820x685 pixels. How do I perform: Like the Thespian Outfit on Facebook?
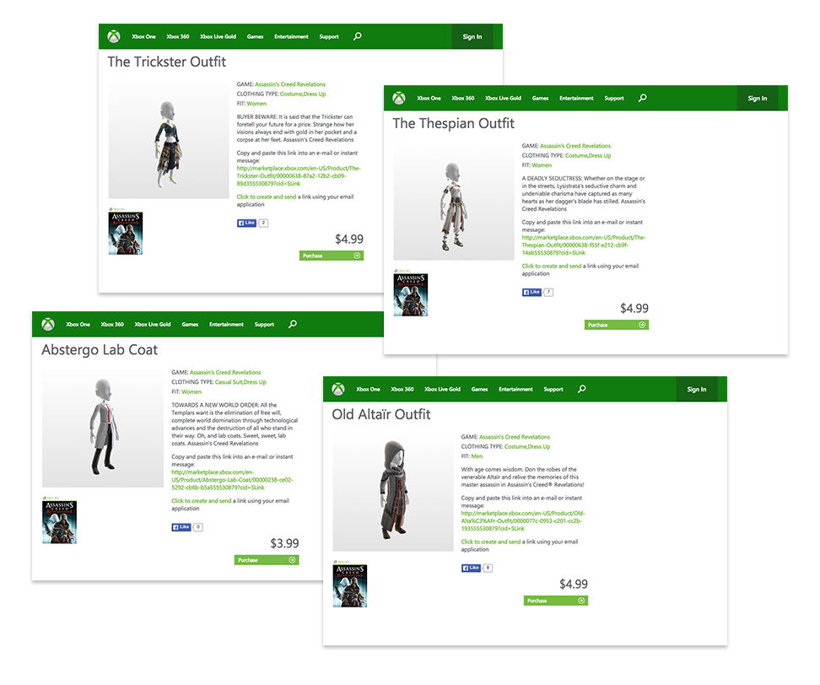click(531, 292)
